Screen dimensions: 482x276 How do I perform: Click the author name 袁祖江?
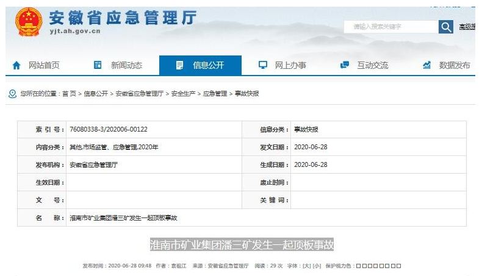[x=179, y=266]
